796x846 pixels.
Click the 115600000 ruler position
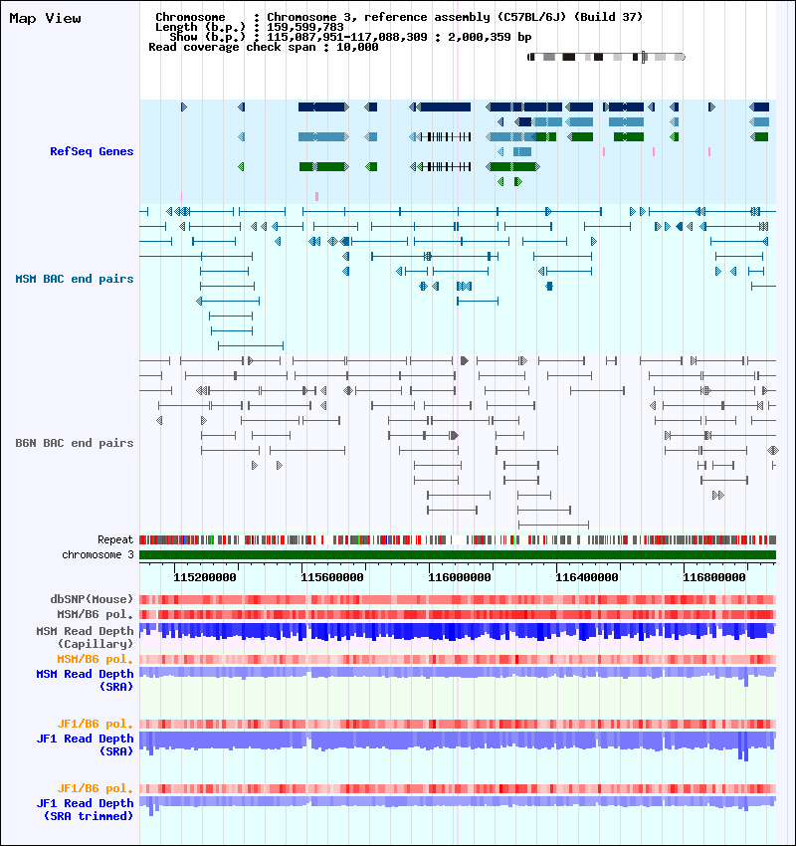332,577
